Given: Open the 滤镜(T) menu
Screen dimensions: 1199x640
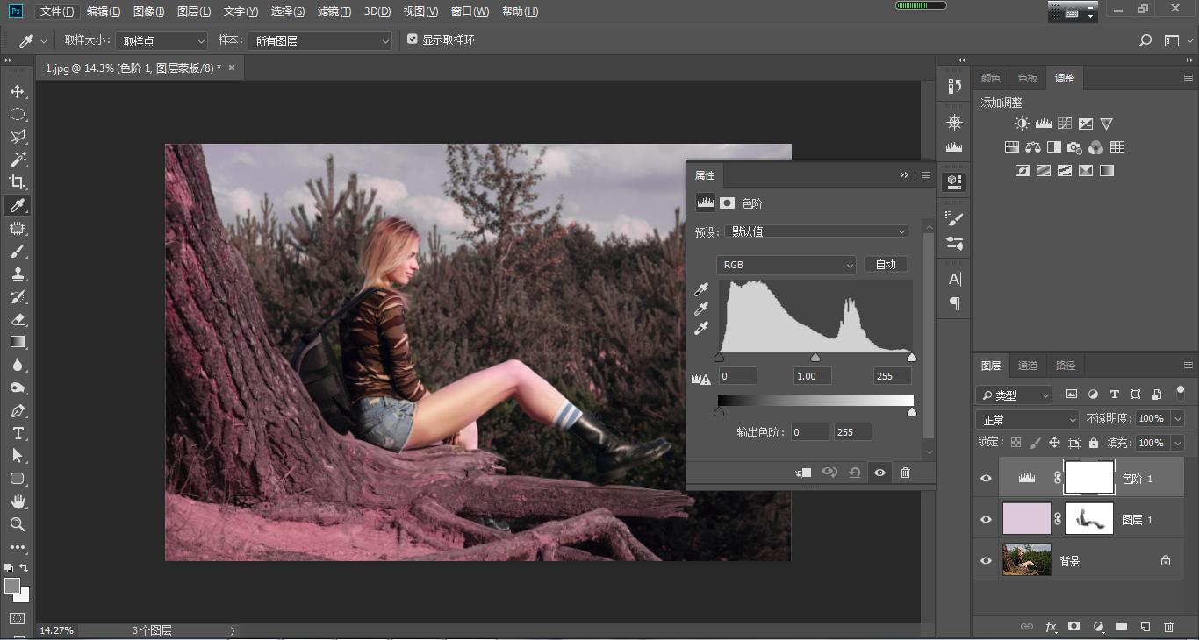Looking at the screenshot, I should [x=334, y=11].
